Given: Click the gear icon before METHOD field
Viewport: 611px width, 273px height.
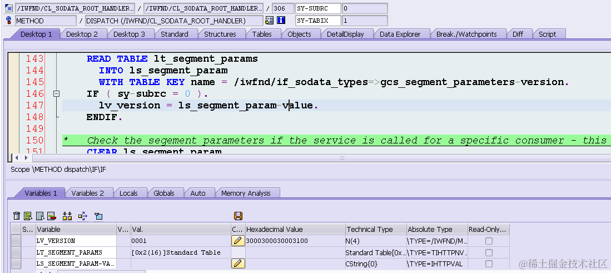Looking at the screenshot, I should (x=9, y=21).
